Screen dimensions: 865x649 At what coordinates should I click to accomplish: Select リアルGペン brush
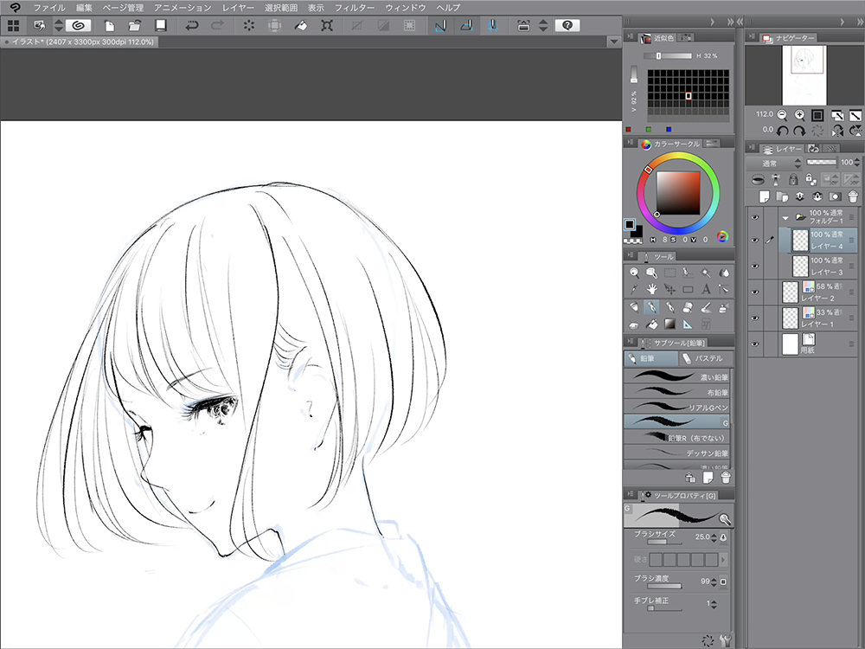click(677, 408)
